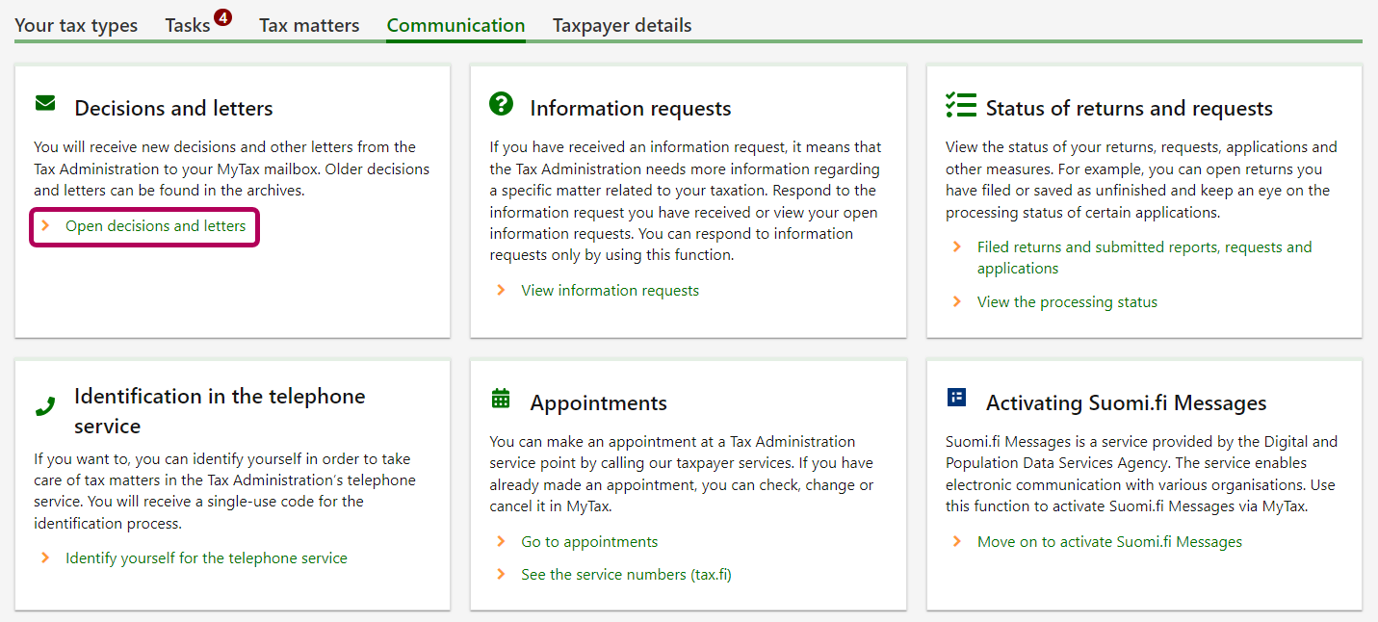Click the arrow next to View information requests
Screen dimensions: 1378x622
click(501, 290)
